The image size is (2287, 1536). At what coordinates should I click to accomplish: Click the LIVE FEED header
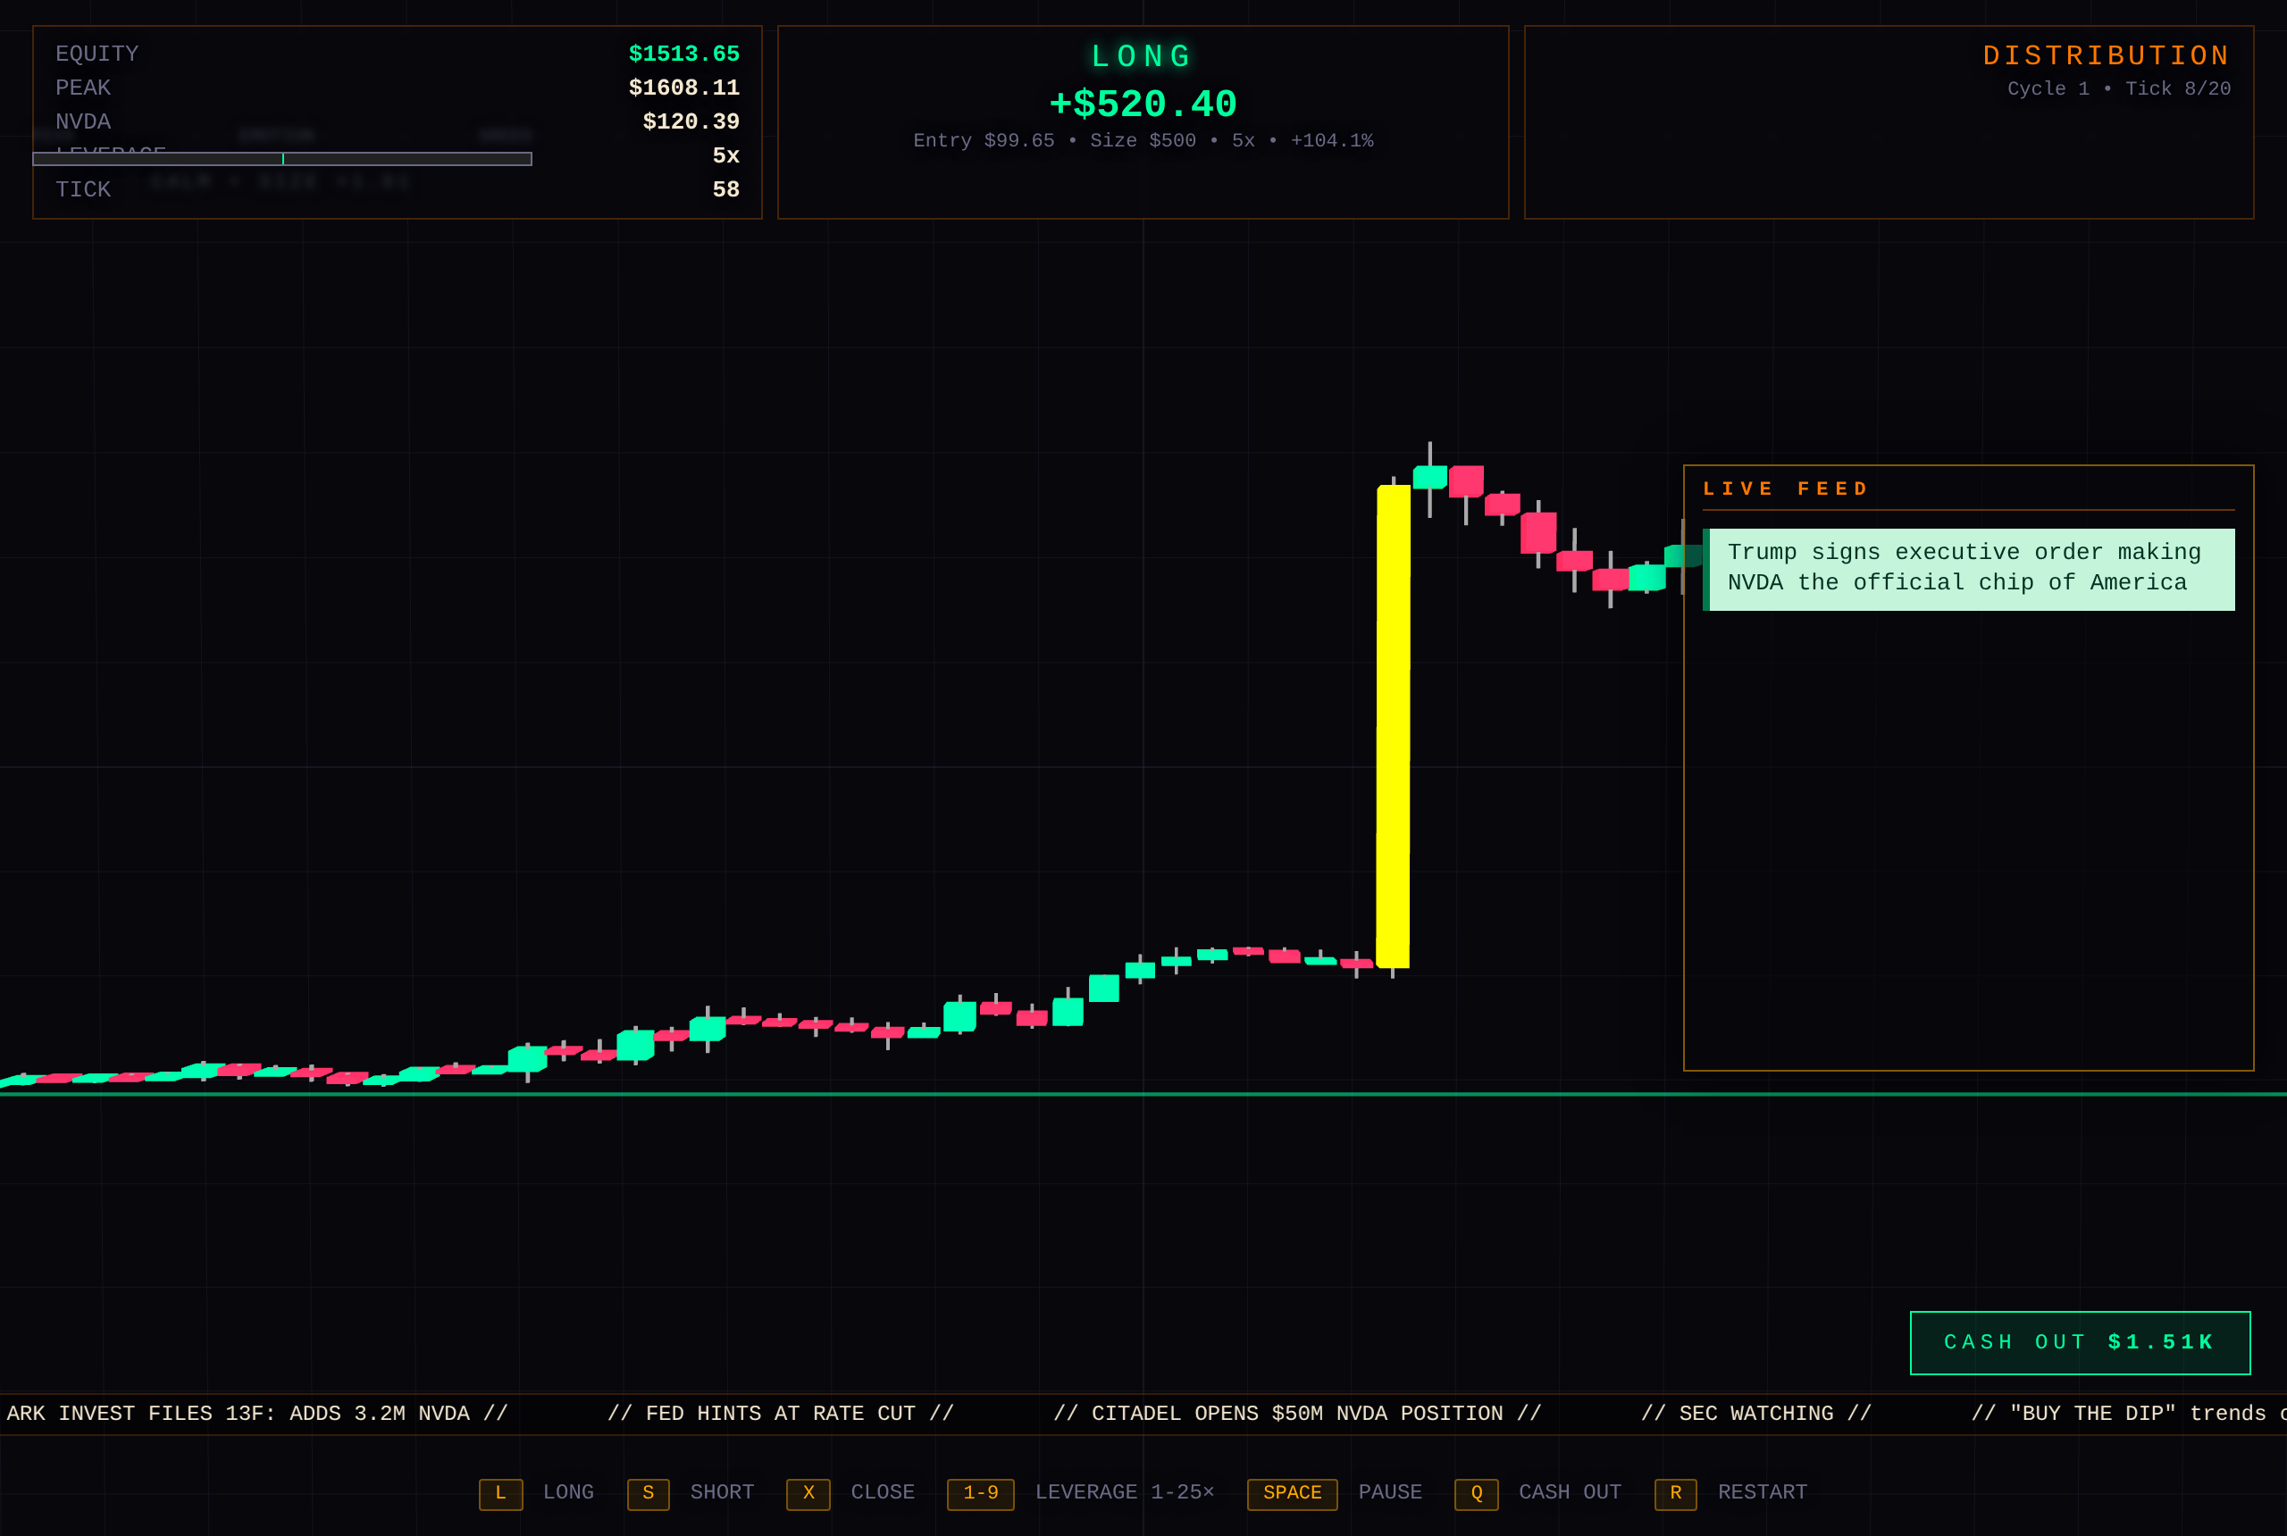(1787, 488)
